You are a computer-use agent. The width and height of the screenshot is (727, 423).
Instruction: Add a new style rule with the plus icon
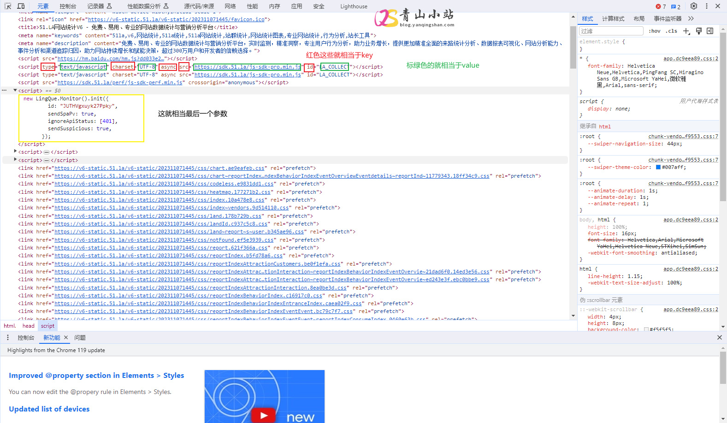686,31
